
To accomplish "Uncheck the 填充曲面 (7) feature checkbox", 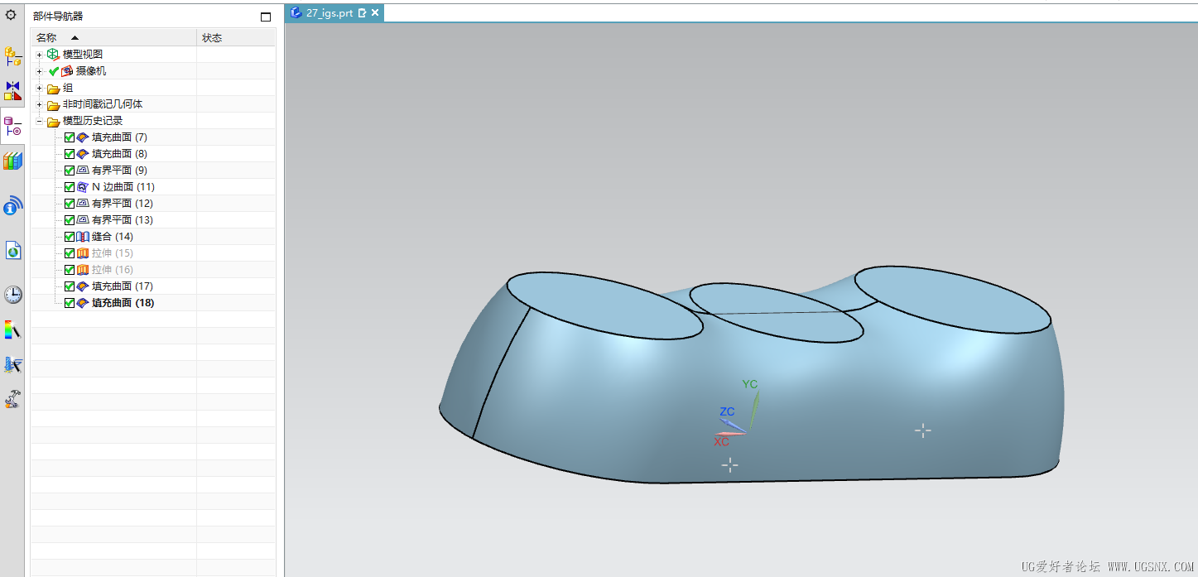I will (x=70, y=137).
